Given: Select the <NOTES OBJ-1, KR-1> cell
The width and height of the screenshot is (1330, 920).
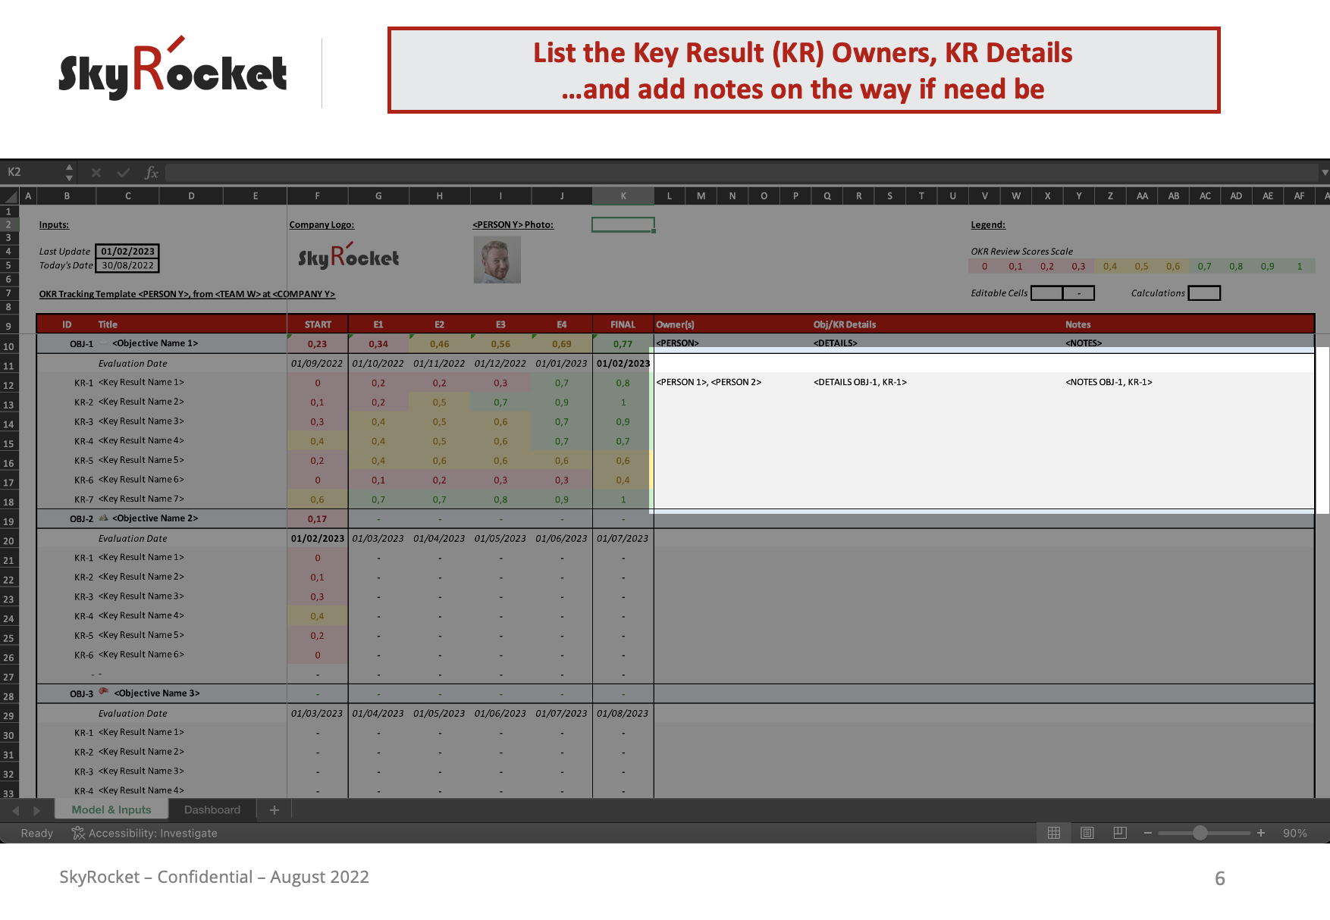Looking at the screenshot, I should point(1109,382).
